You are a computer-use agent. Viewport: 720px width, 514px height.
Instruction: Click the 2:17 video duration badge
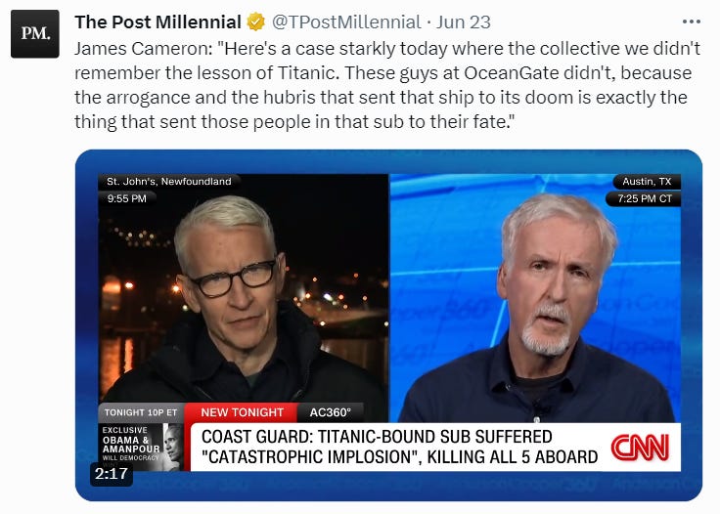pos(112,473)
